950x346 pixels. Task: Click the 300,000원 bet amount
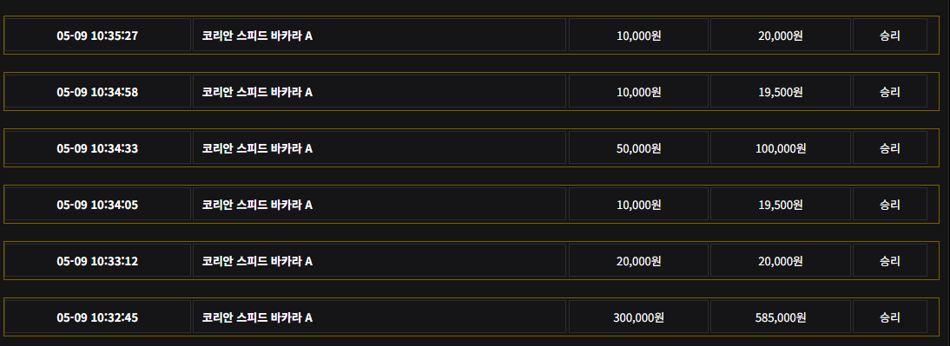tap(638, 317)
